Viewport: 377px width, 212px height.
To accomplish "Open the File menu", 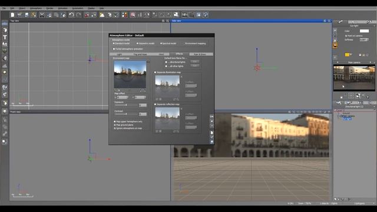I will click(x=4, y=8).
